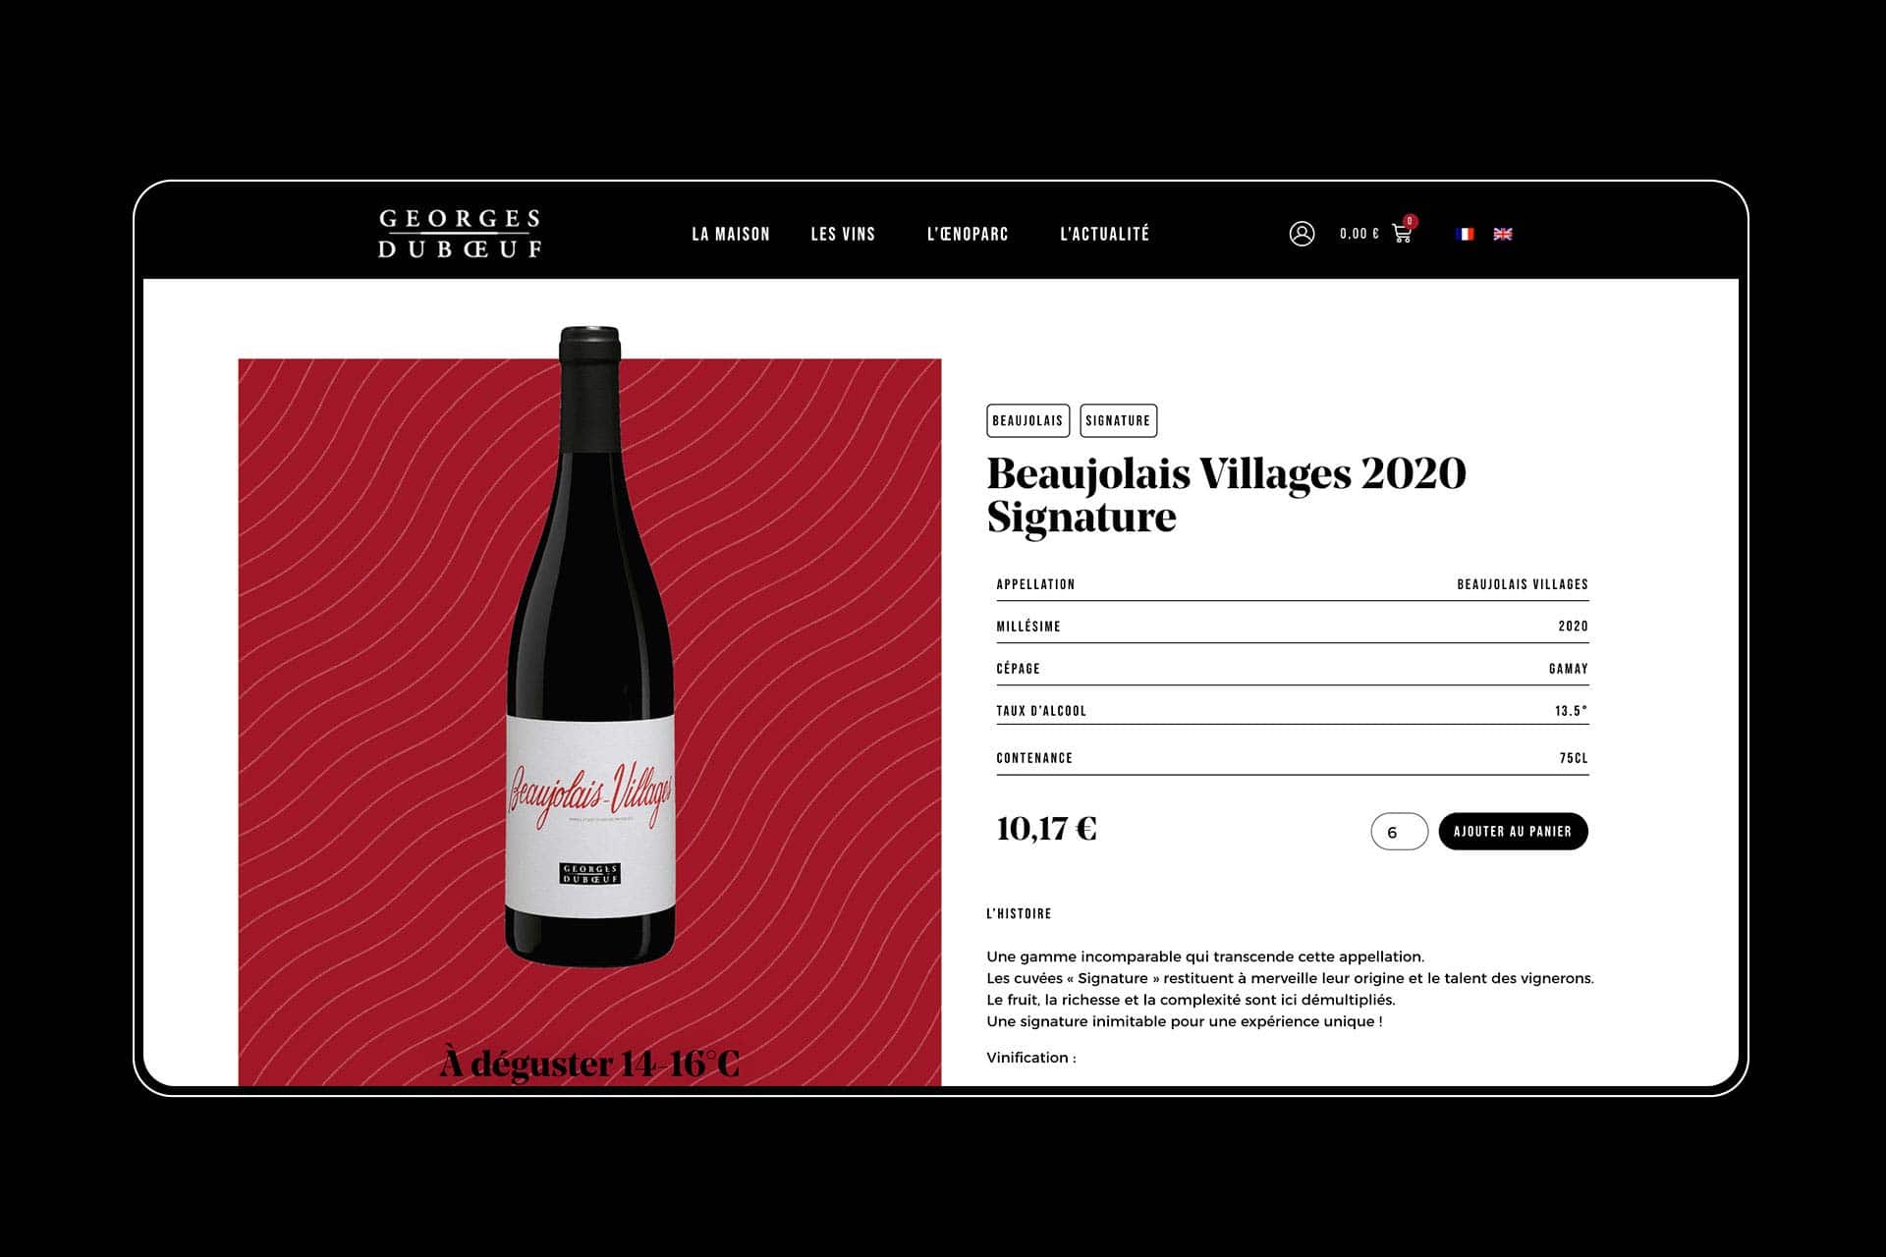1886x1257 pixels.
Task: Click the L'Histoire section heading
Action: point(1019,913)
